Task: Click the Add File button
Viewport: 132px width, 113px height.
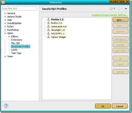Action: pos(121,45)
